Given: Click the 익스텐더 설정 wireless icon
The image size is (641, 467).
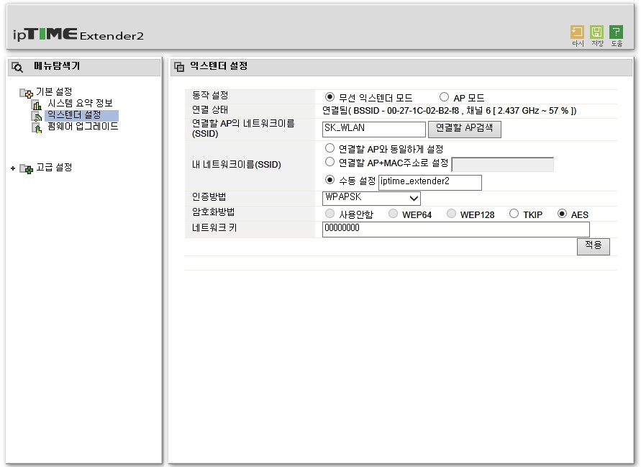Looking at the screenshot, I should [37, 116].
